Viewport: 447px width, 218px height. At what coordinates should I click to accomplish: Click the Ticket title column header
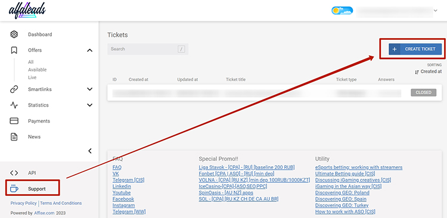click(236, 79)
